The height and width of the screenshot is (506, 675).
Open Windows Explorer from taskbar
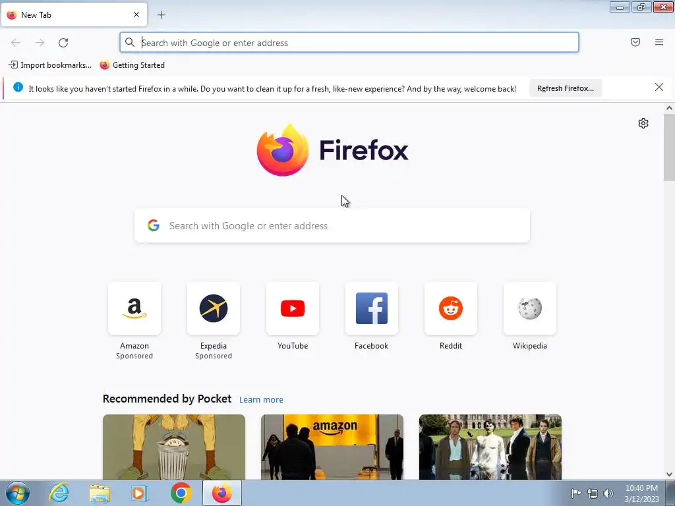point(100,493)
